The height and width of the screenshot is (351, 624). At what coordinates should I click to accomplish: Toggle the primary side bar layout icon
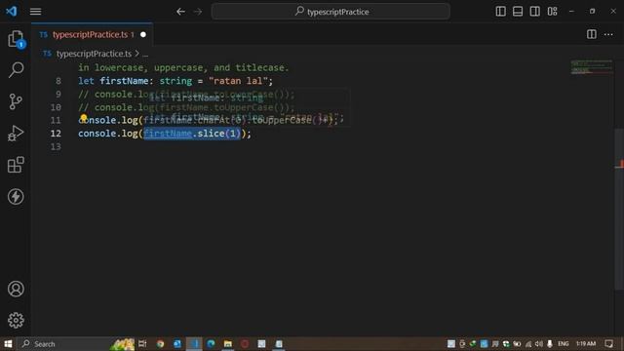tap(500, 12)
